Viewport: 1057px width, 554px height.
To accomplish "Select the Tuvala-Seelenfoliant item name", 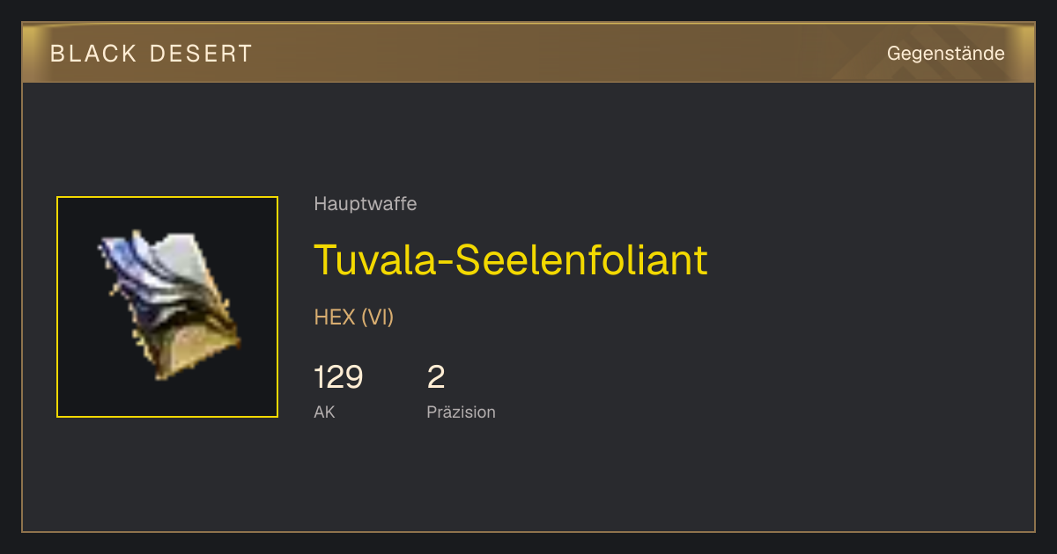I will (x=511, y=259).
